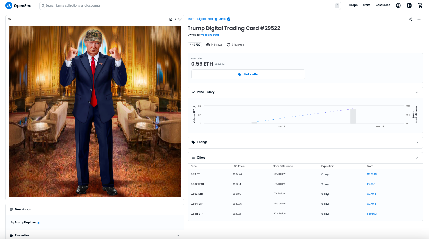Open offer sender 55955C
Image resolution: width=429 pixels, height=239 pixels.
pos(372,214)
